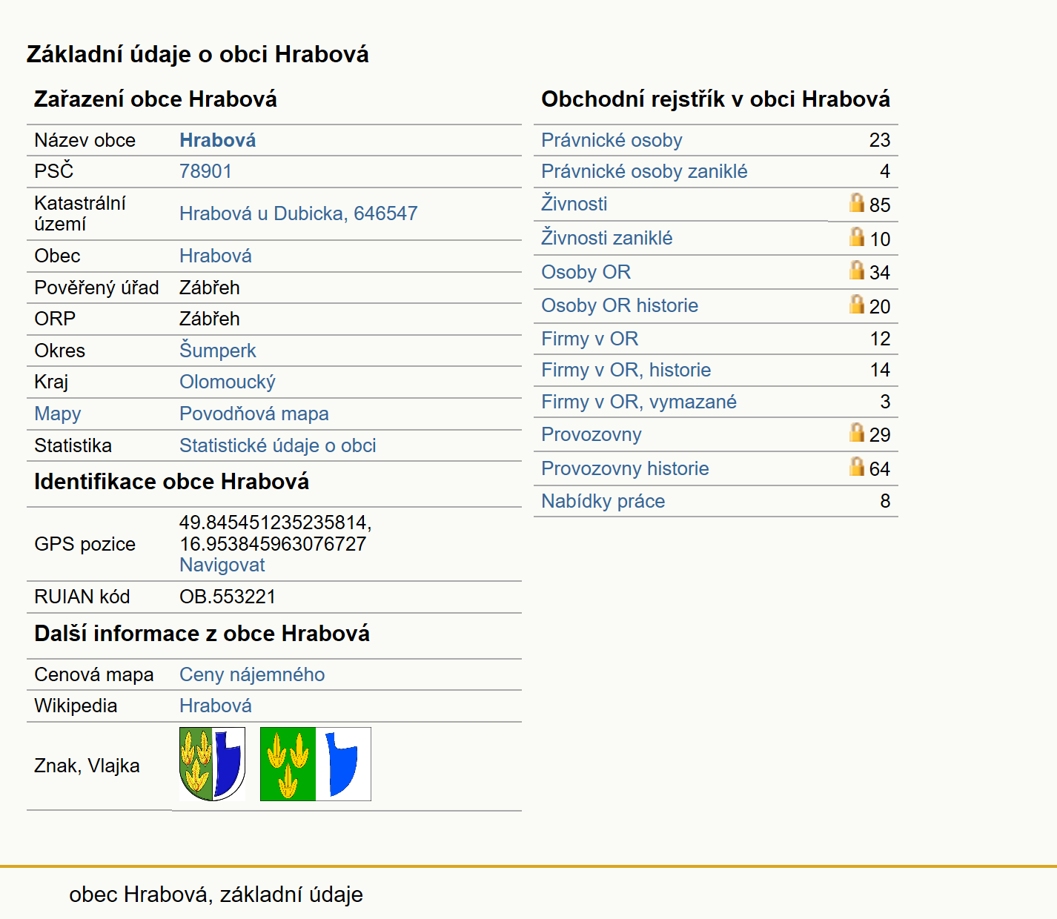Open the Provozovny historie link
1057x919 pixels.
tap(625, 468)
